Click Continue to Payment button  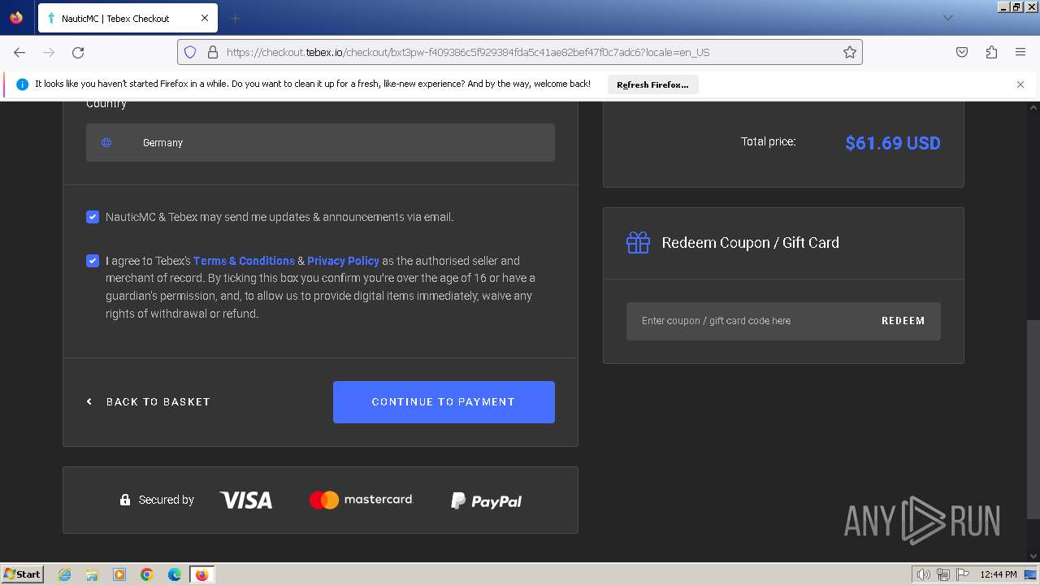tap(444, 402)
